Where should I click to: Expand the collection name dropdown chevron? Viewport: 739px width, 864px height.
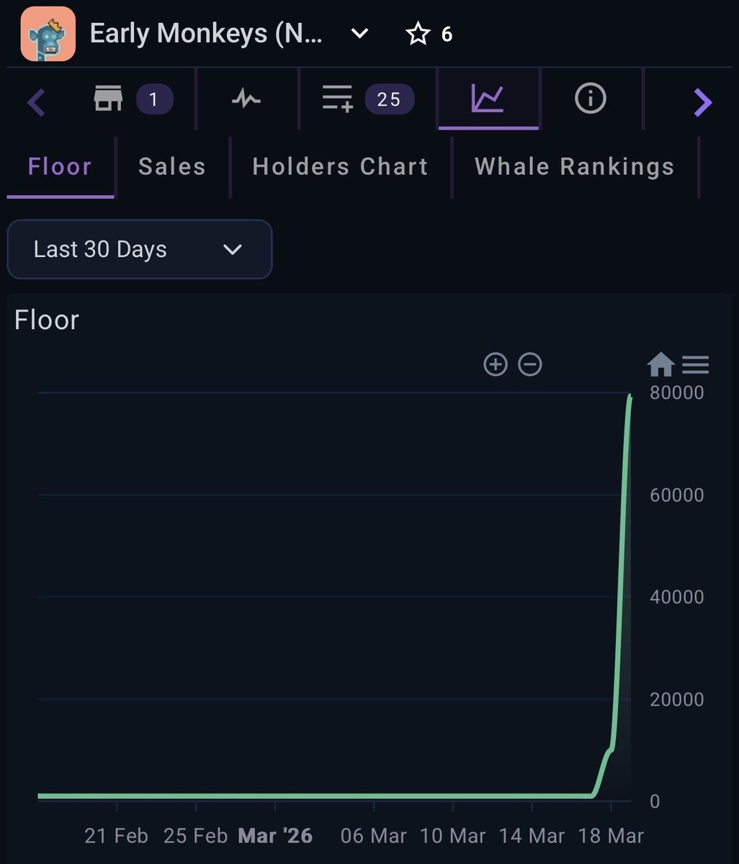(x=359, y=34)
